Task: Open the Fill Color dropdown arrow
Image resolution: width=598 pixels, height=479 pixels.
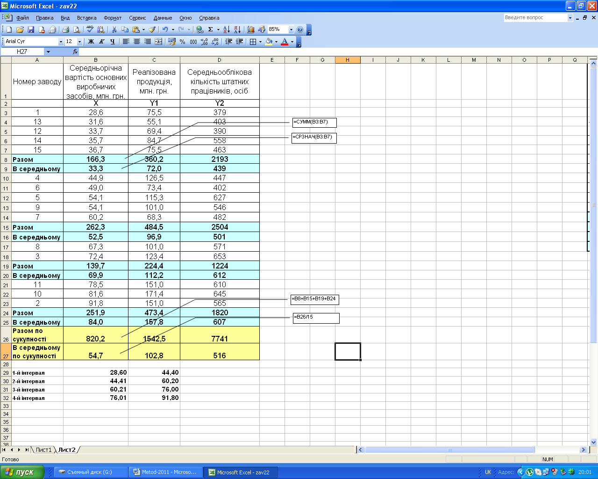Action: point(276,42)
